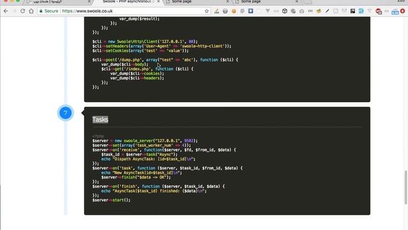Click the highlighted Tasks heading
This screenshot has height=230, width=408.
(x=100, y=119)
